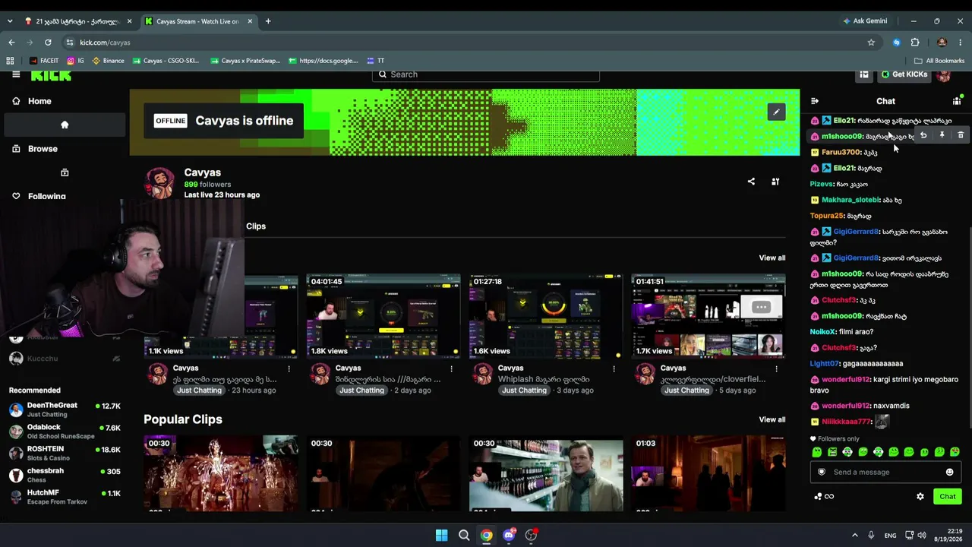Click the Send a message chat input
This screenshot has width=972, height=547.
[885, 473]
